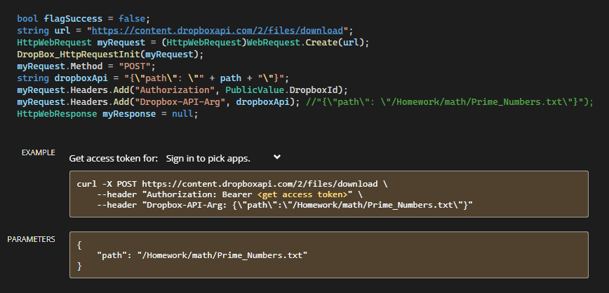
Task: Open the content.dropboxapi.com download URL link
Action: [217, 31]
